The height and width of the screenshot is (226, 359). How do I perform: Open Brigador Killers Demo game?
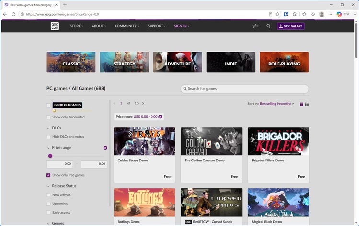[x=278, y=155]
